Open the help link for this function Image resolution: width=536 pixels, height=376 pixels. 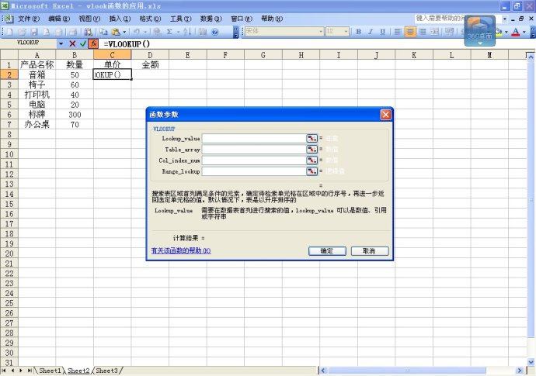(x=181, y=250)
